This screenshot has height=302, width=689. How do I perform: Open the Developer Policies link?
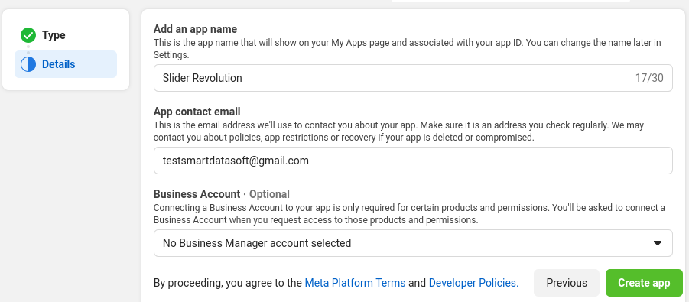[x=473, y=283]
